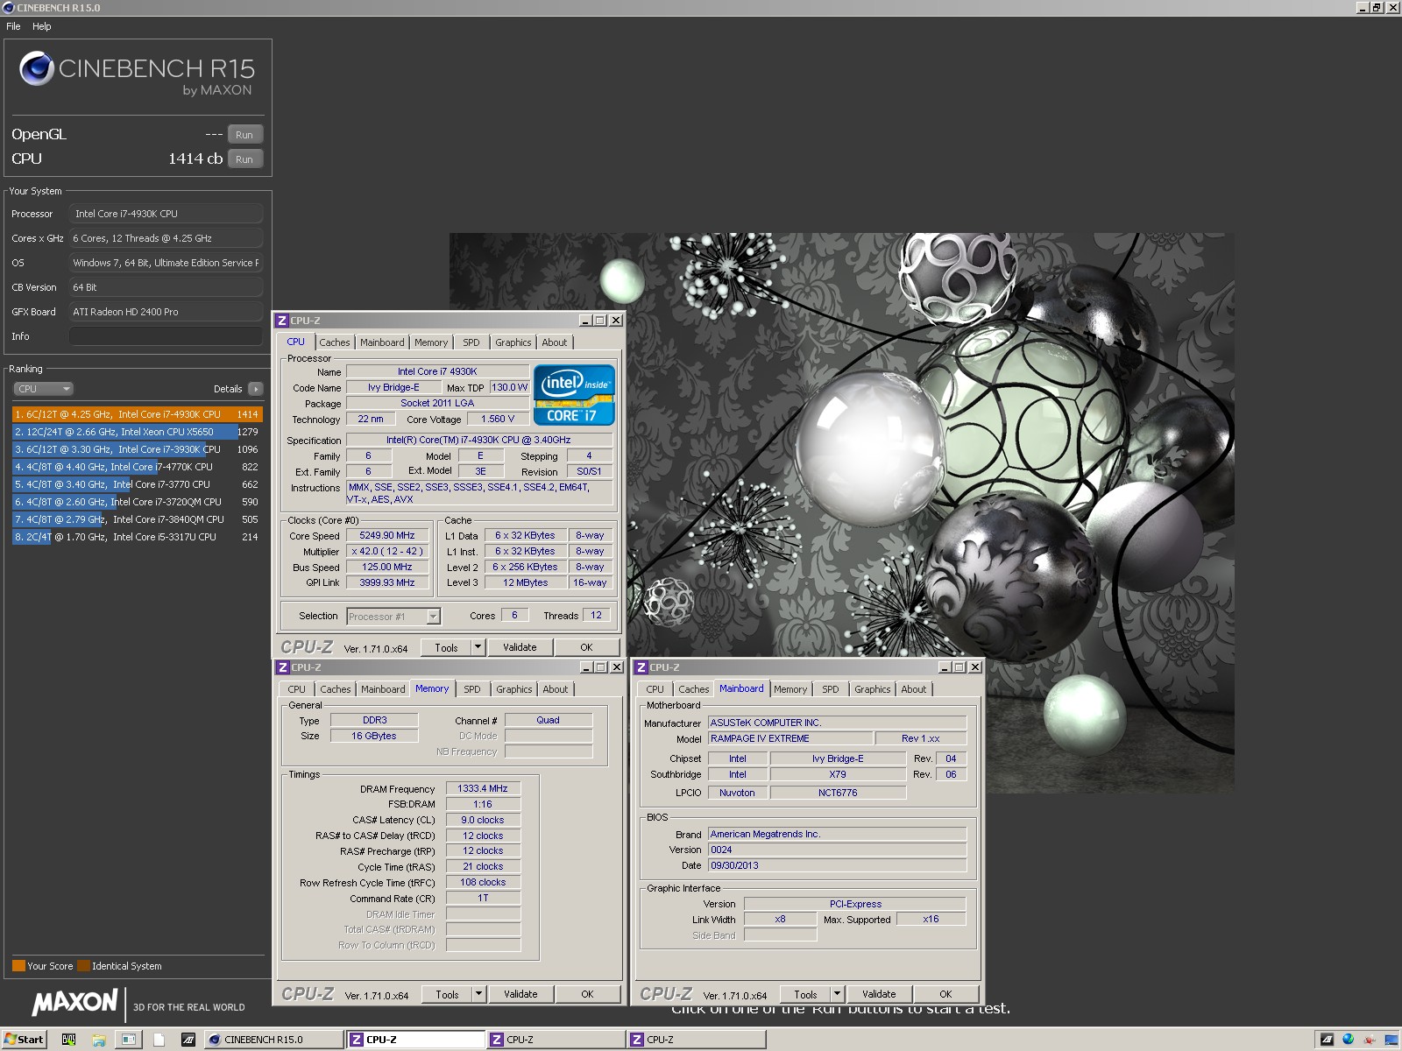Screen dimensions: 1402x1051
Task: Switch to CINEBENCH R15.0 taskbar button
Action: tap(274, 1040)
